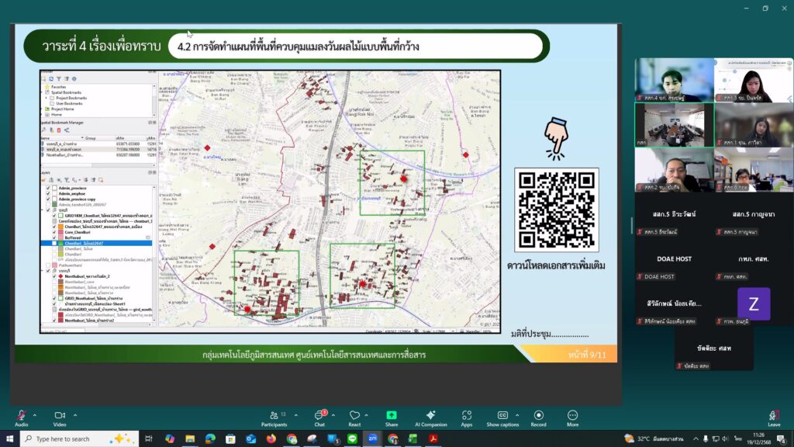Open the Participants panel
Screen dimensions: 794x447
point(273,415)
